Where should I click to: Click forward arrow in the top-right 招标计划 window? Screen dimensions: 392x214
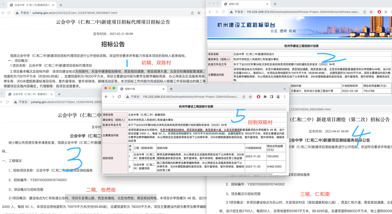point(216,12)
